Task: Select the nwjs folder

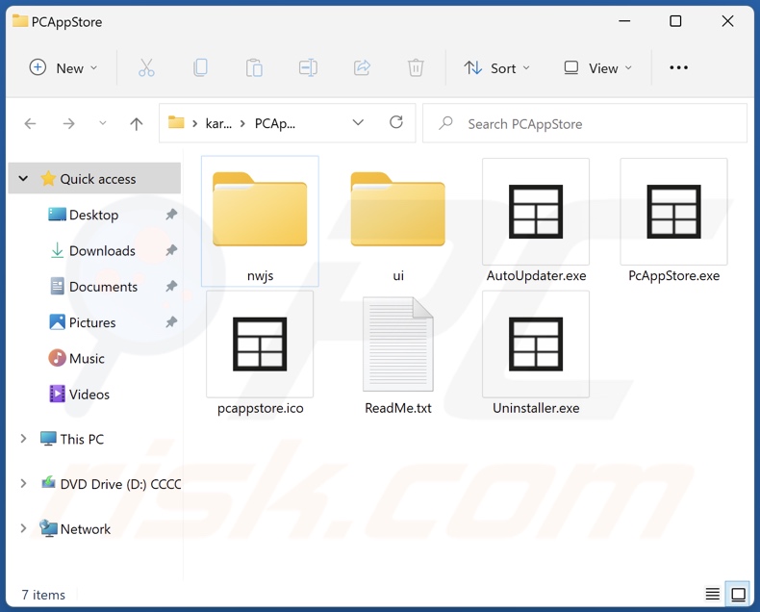Action: 260,221
